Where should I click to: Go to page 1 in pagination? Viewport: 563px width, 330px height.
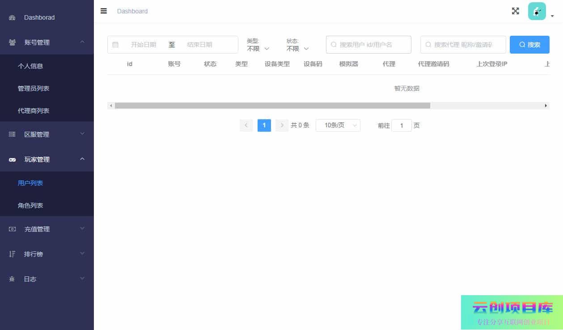pyautogui.click(x=264, y=125)
